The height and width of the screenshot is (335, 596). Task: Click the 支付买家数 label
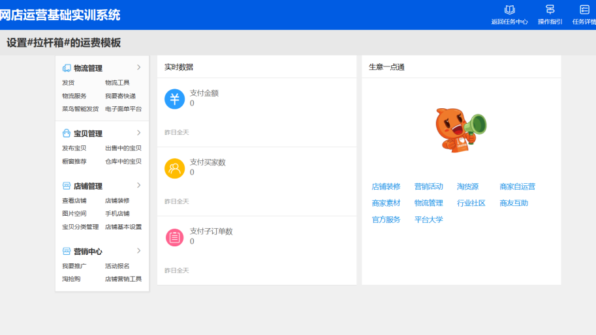point(208,162)
